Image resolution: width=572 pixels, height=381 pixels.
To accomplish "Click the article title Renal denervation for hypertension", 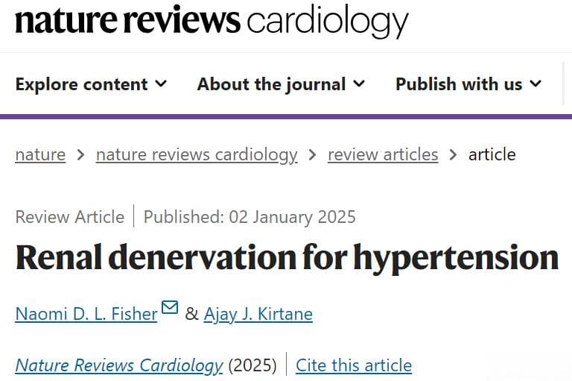I will pos(287,259).
